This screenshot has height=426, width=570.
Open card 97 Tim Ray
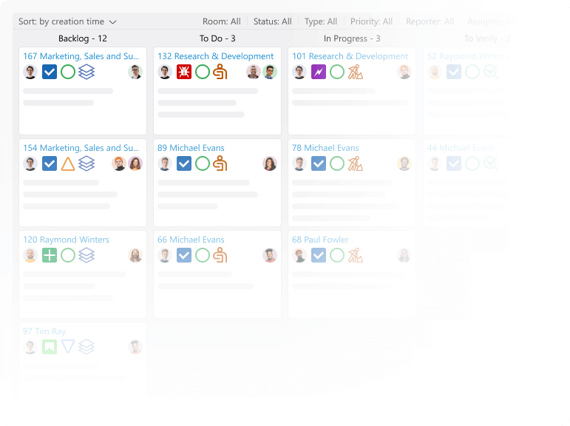pos(44,331)
